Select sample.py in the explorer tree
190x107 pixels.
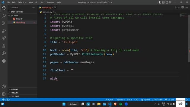point(23,22)
